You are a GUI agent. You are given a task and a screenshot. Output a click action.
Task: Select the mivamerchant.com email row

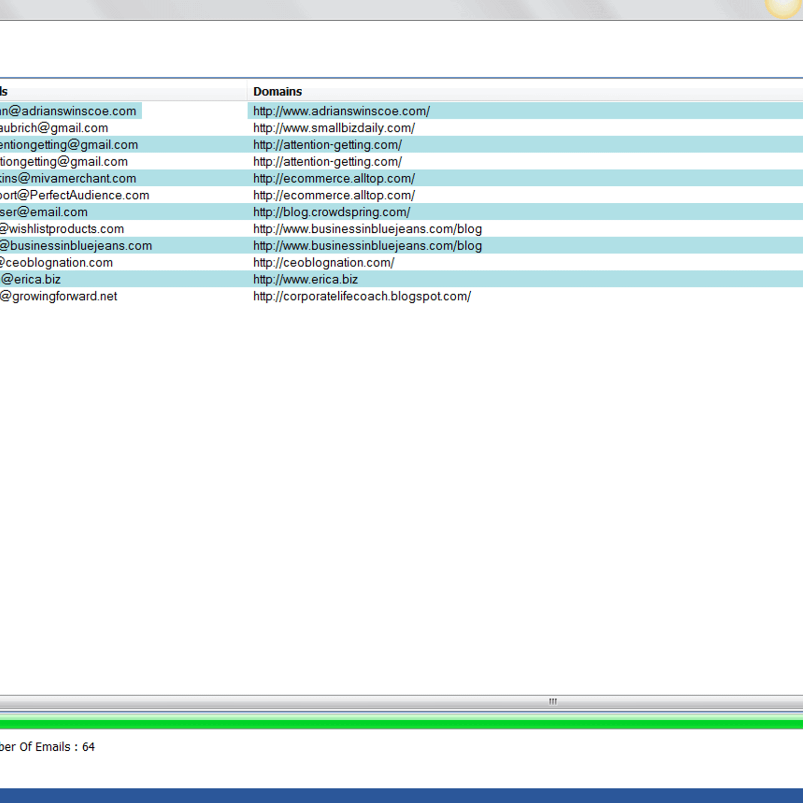click(68, 178)
